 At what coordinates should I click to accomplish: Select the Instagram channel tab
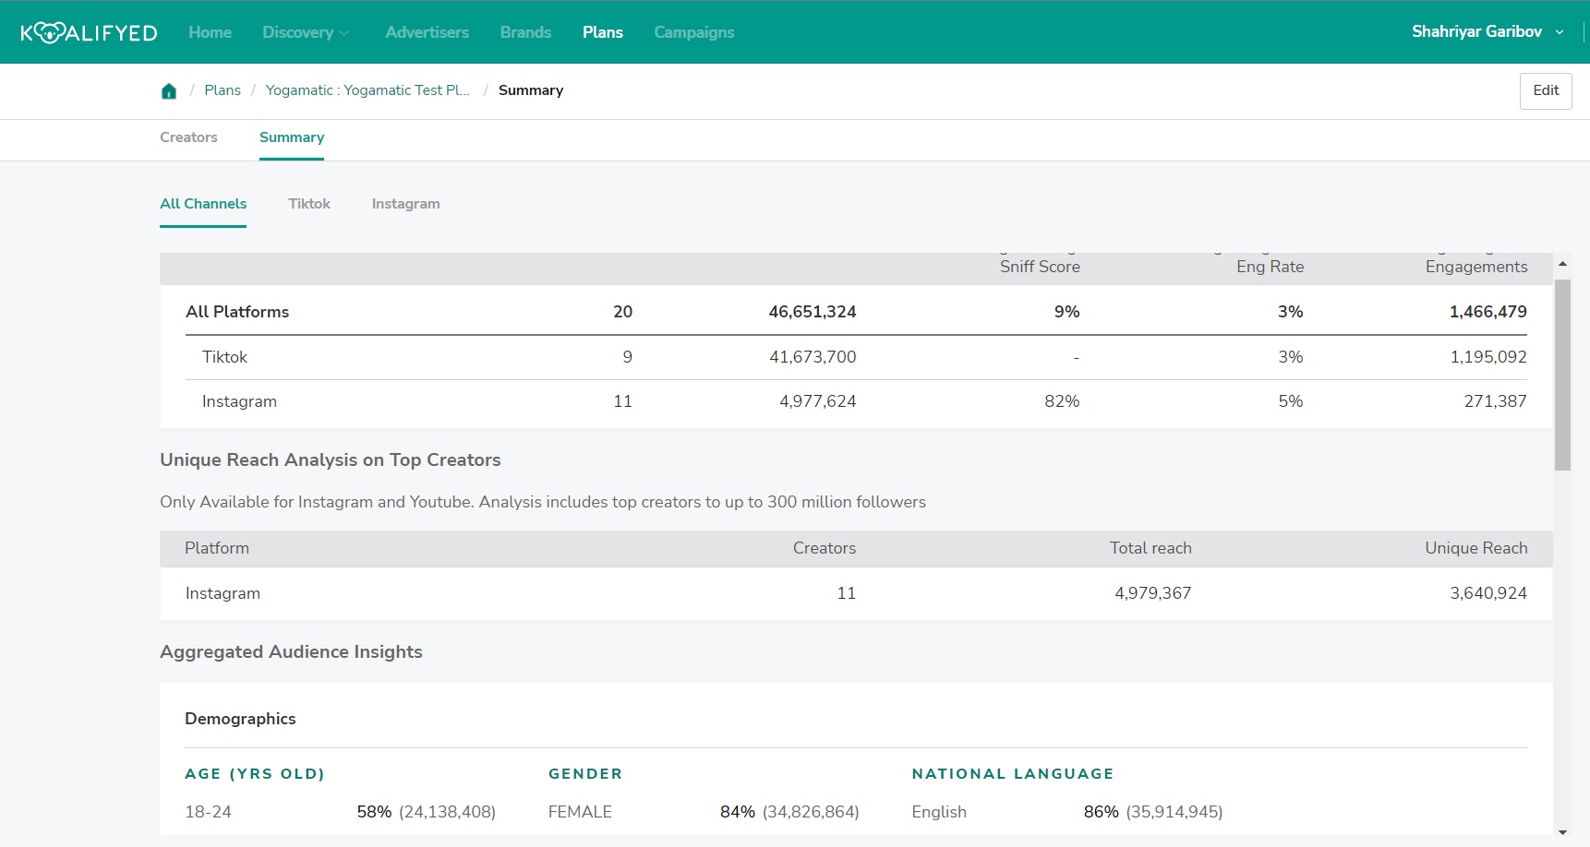pos(405,204)
